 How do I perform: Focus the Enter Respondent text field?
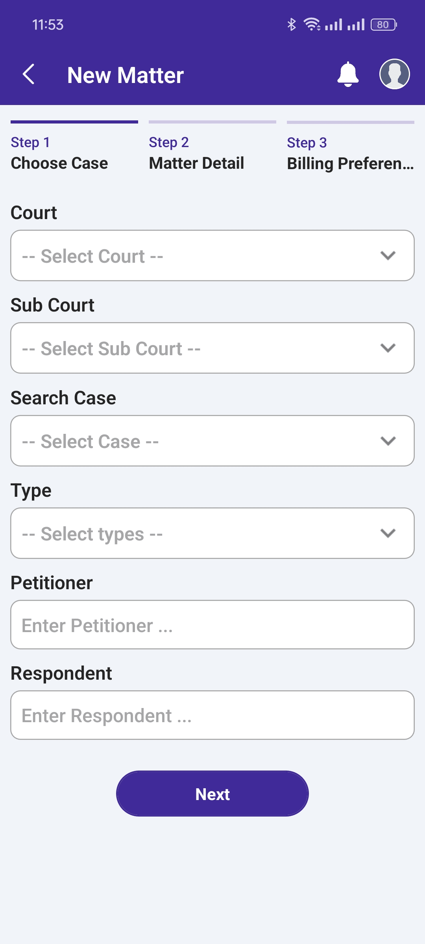tap(213, 715)
